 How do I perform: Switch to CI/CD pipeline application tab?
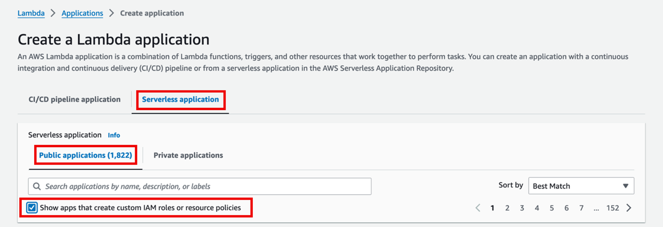coord(75,100)
